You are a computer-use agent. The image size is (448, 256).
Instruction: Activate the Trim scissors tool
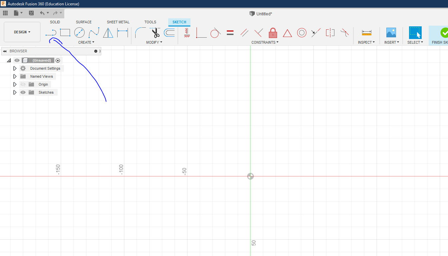(155, 33)
